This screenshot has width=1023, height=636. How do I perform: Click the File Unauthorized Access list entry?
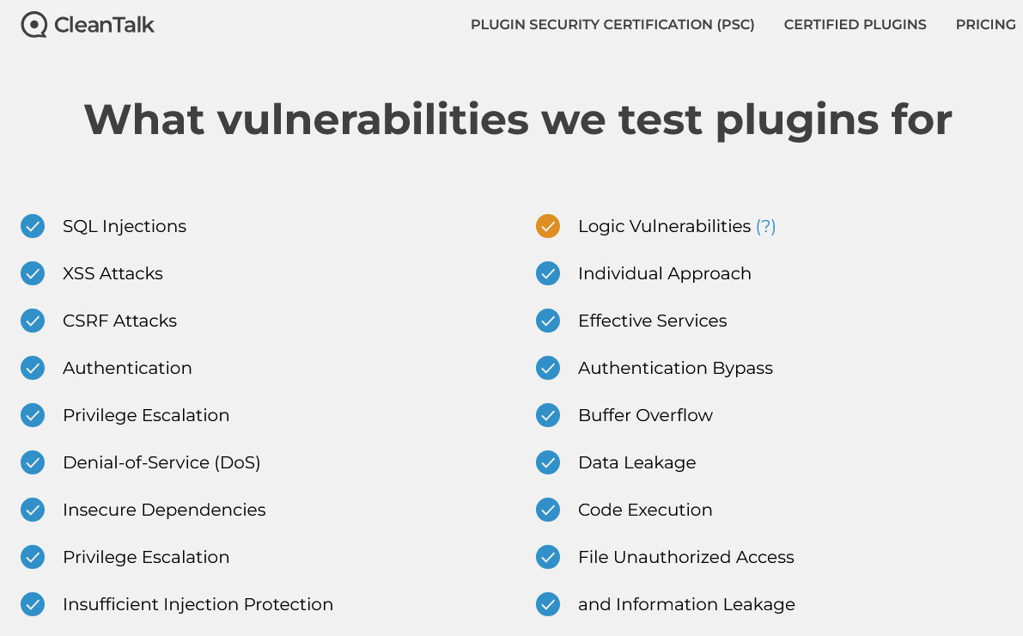coord(685,557)
